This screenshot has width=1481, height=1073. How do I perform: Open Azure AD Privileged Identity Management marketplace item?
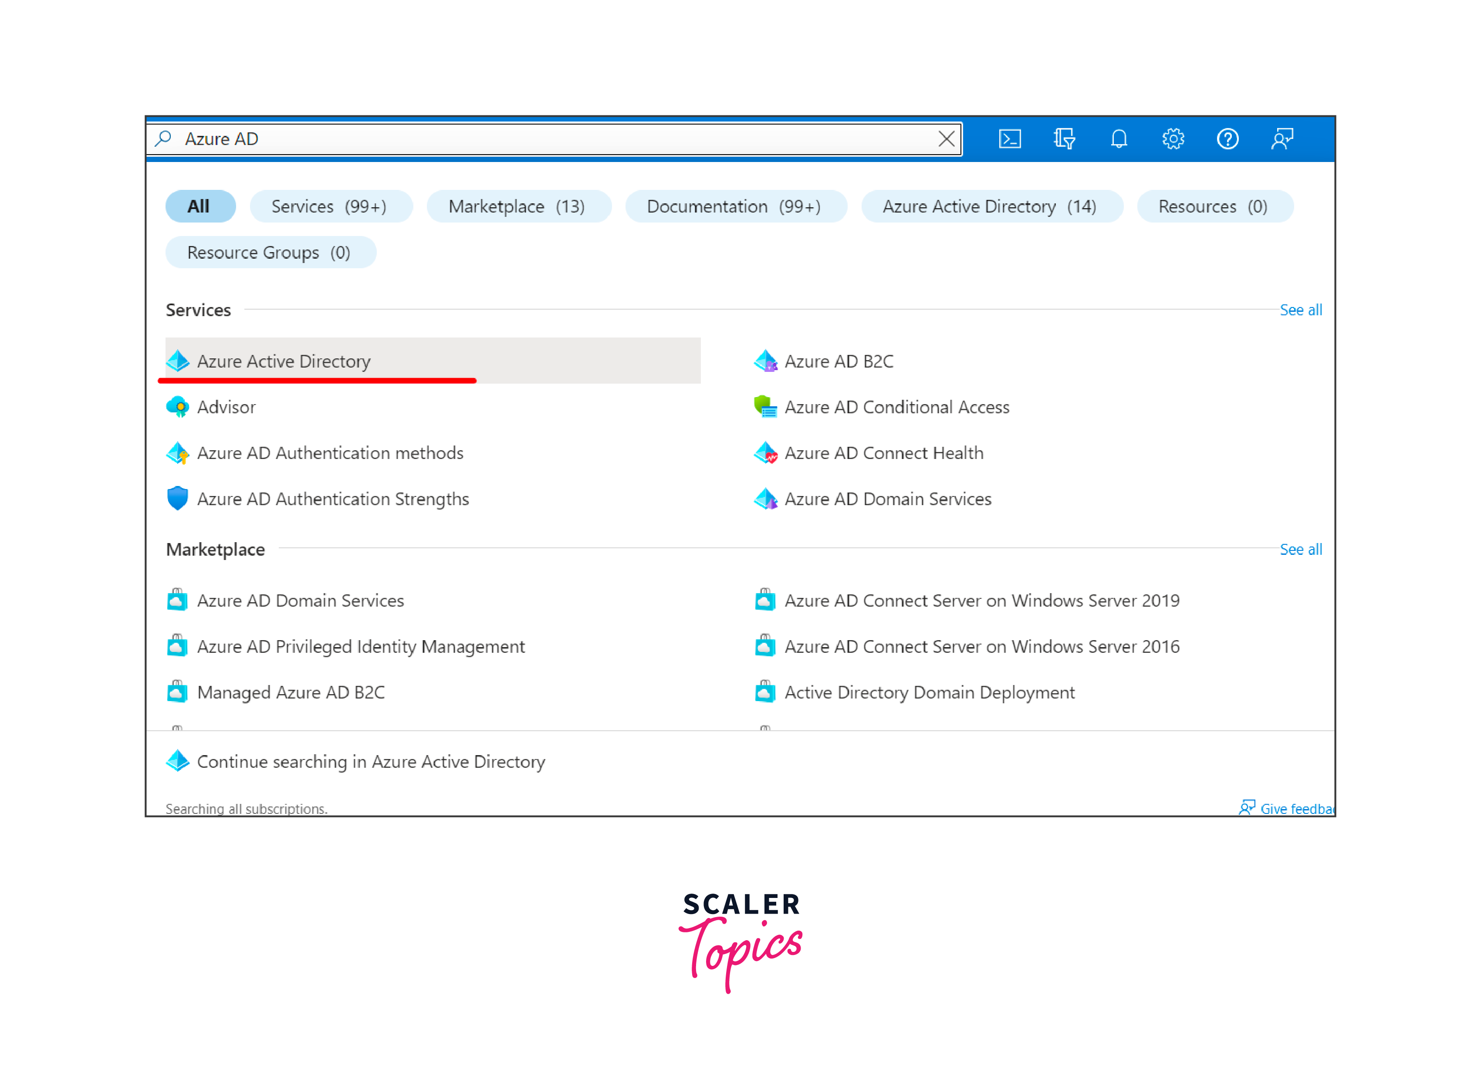[361, 647]
